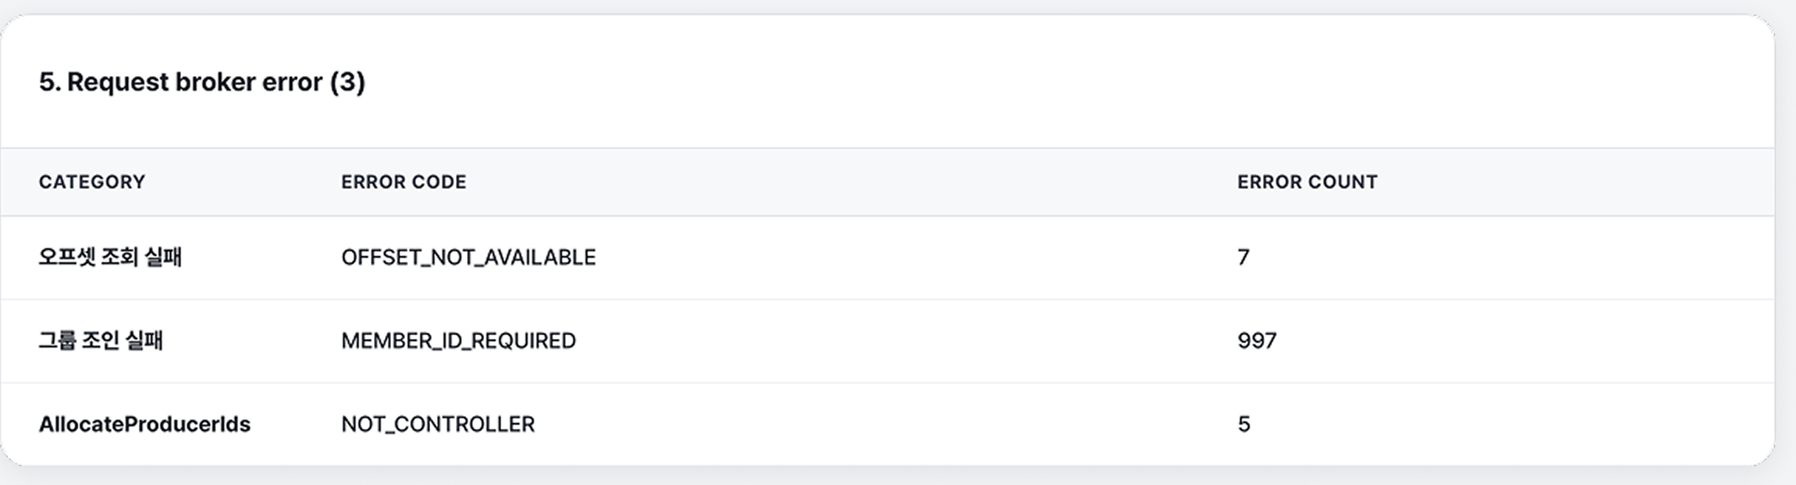Click the MEMBER_ID_REQUIRED error code
The height and width of the screenshot is (485, 1796).
click(458, 340)
